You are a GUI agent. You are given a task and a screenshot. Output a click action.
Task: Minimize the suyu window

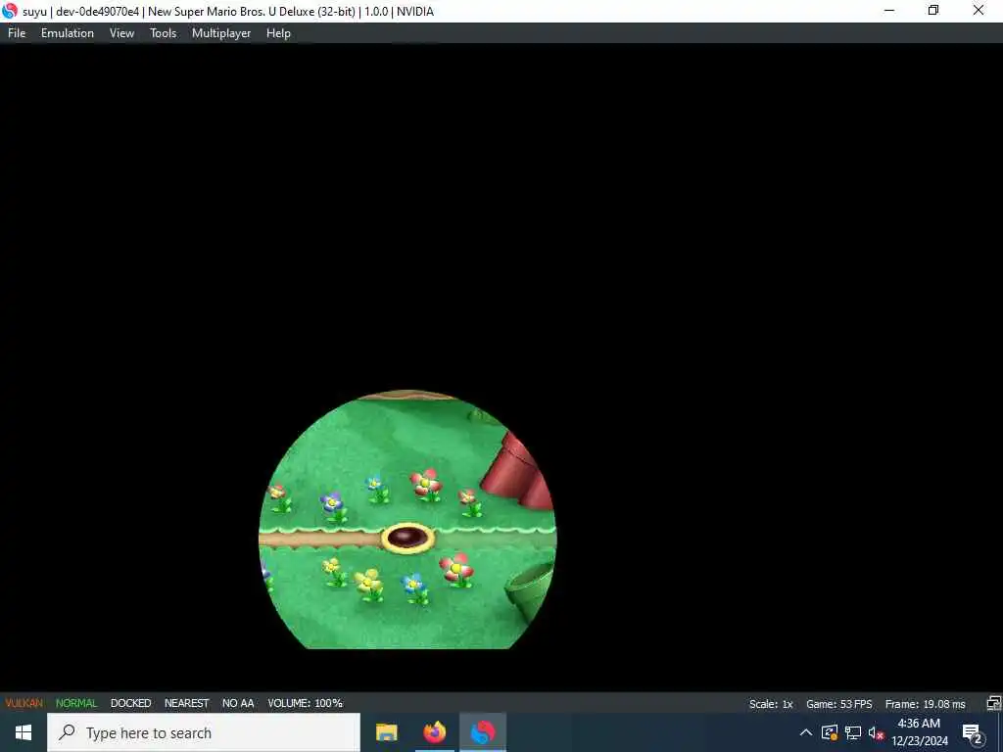click(889, 10)
